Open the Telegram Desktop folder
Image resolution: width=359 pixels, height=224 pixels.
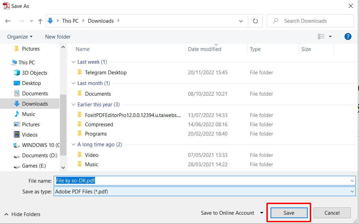tap(106, 73)
